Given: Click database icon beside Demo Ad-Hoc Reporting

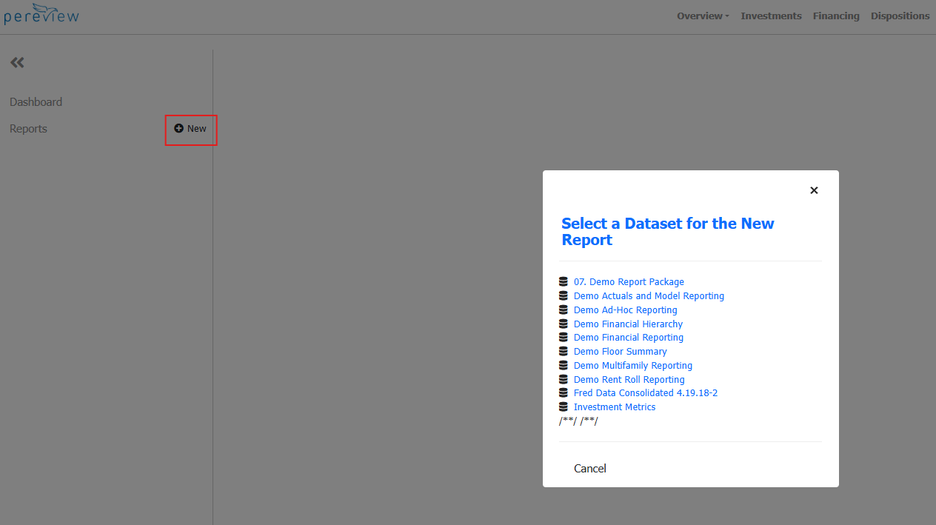Looking at the screenshot, I should coord(564,310).
